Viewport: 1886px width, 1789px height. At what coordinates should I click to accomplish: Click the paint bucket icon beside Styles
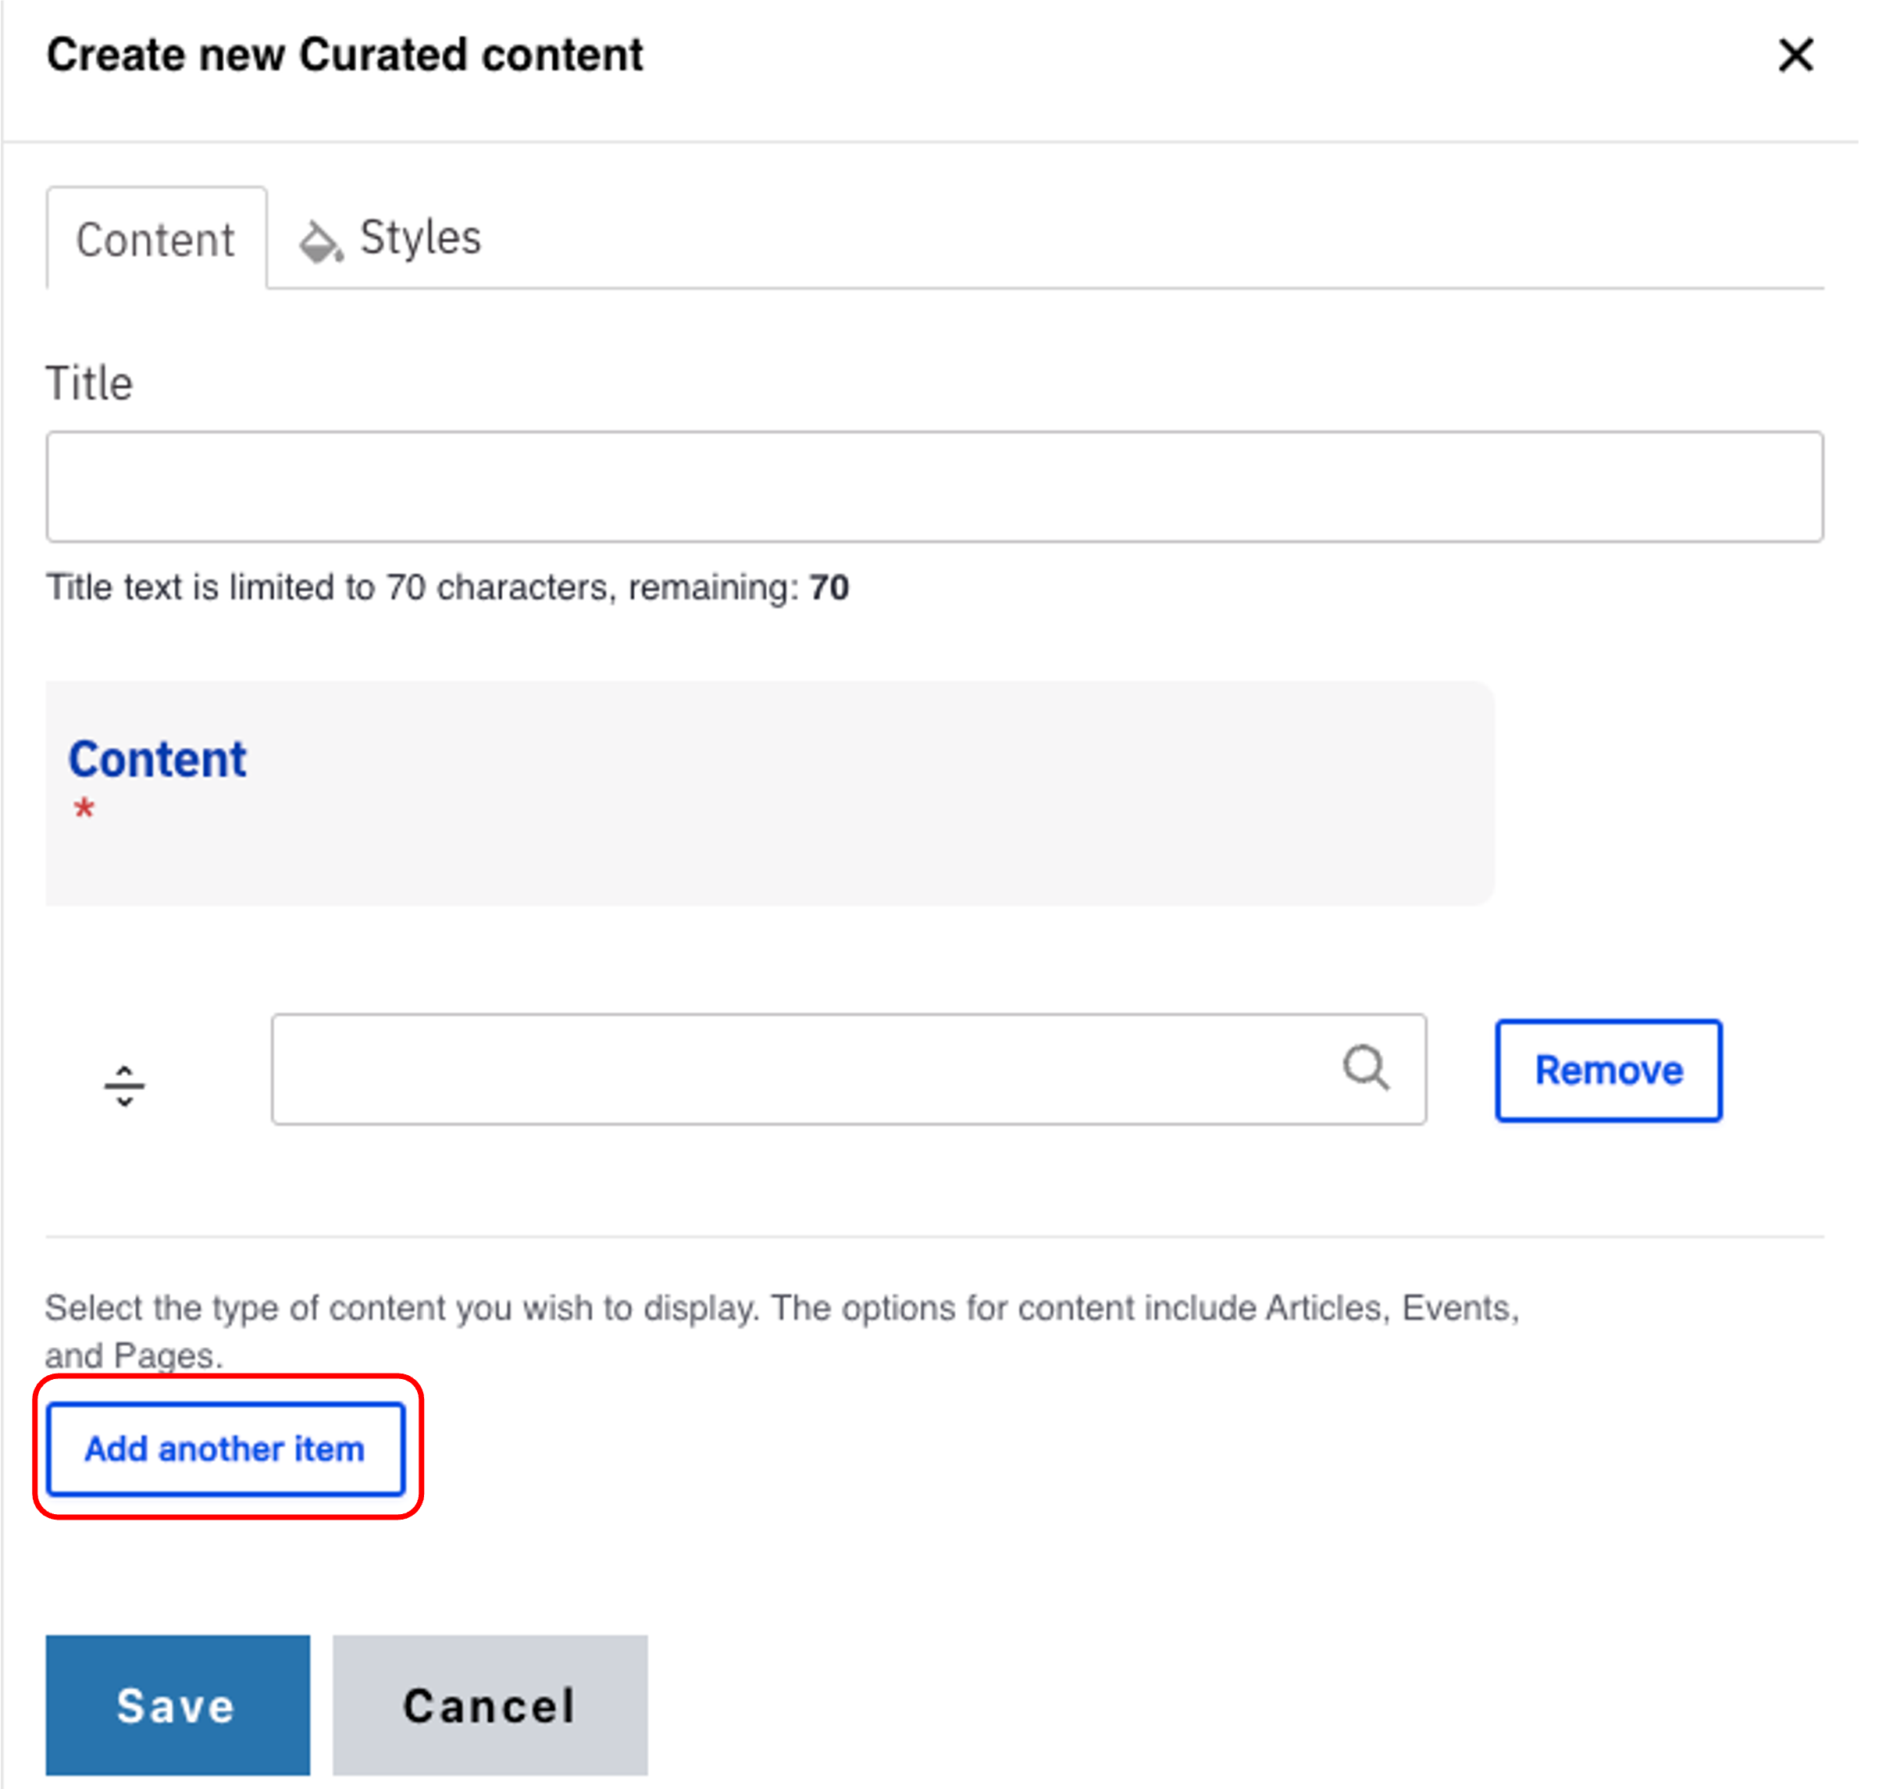[319, 241]
